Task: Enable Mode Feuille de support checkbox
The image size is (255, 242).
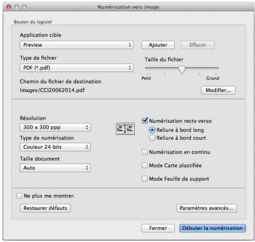Action: [144, 179]
